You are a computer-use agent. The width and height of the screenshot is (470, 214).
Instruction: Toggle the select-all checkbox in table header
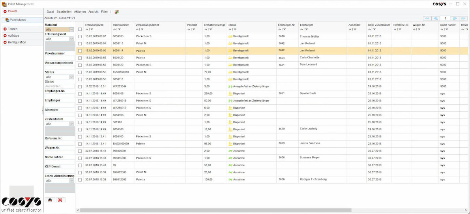point(80,29)
